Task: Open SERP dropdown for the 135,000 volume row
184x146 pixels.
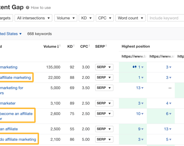Action: click(x=104, y=67)
